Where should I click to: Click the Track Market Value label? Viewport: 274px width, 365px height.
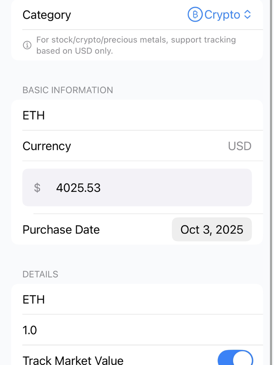tap(73, 360)
